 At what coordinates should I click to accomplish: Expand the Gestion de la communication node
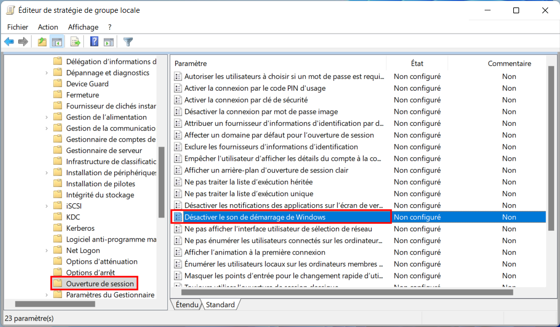pos(46,128)
